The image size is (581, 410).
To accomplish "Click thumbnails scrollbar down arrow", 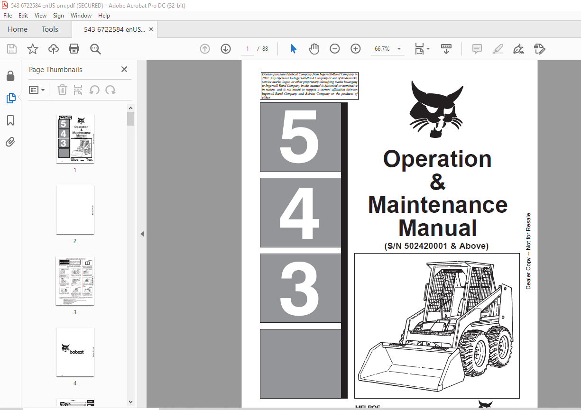I will (x=131, y=401).
